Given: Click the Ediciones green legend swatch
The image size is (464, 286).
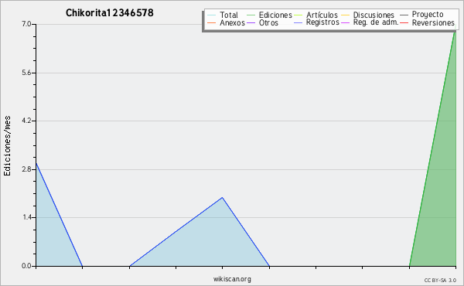Looking at the screenshot, I should (x=251, y=15).
